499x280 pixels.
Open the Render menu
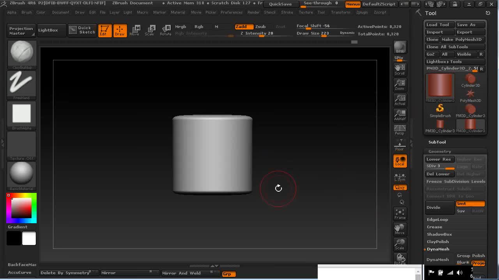coord(253,12)
